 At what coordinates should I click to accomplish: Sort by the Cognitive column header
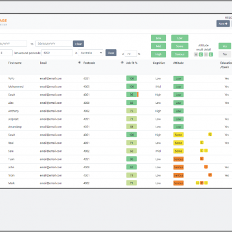[159, 63]
